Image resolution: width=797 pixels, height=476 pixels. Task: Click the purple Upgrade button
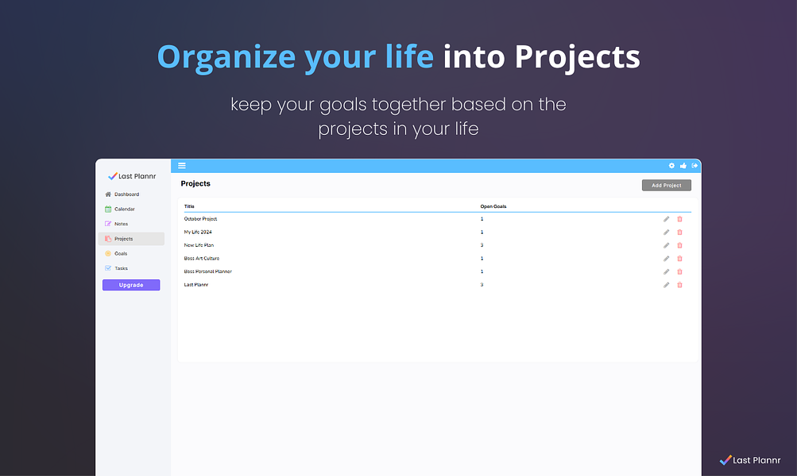click(x=131, y=285)
